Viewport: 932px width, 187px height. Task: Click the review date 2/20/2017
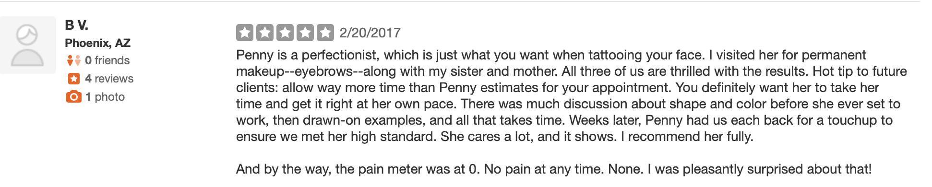point(370,33)
